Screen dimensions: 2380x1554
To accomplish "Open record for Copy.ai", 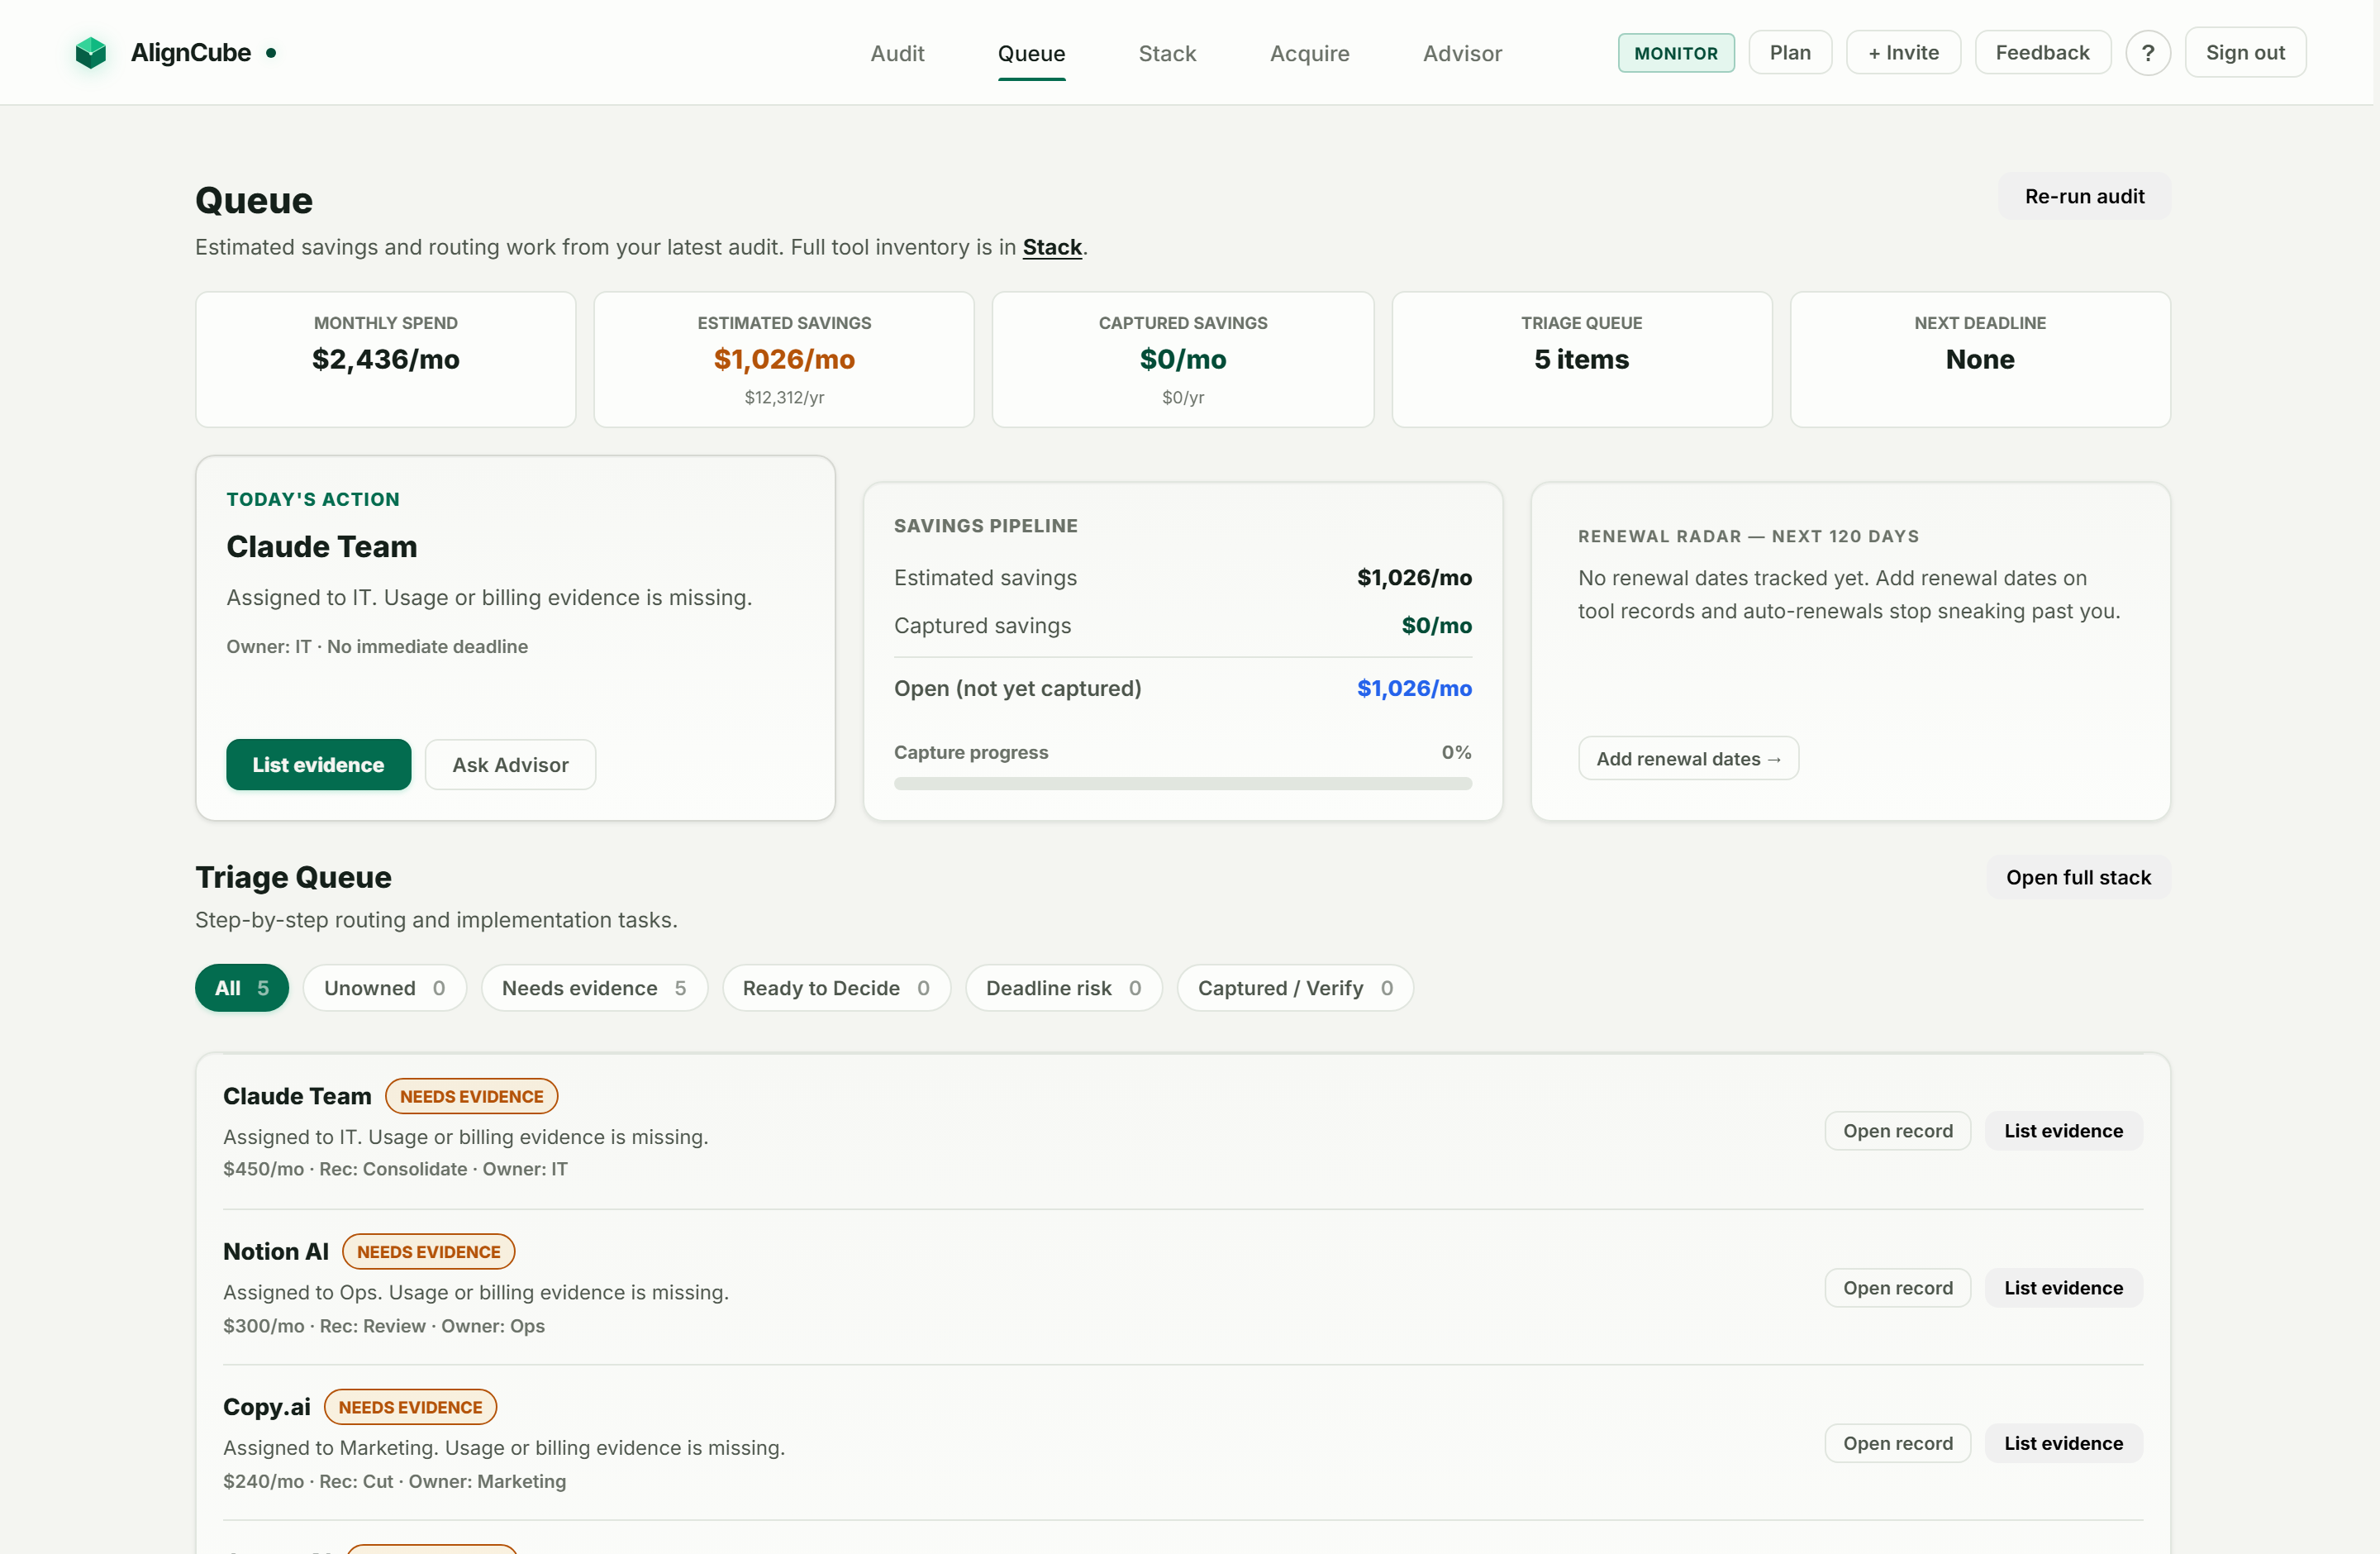I will click(1897, 1443).
